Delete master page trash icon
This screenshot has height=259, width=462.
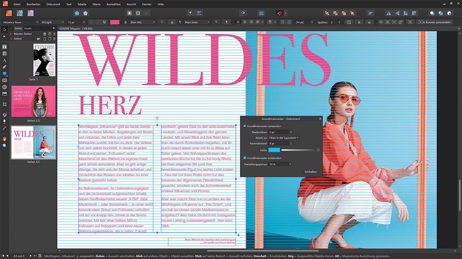tap(55, 34)
